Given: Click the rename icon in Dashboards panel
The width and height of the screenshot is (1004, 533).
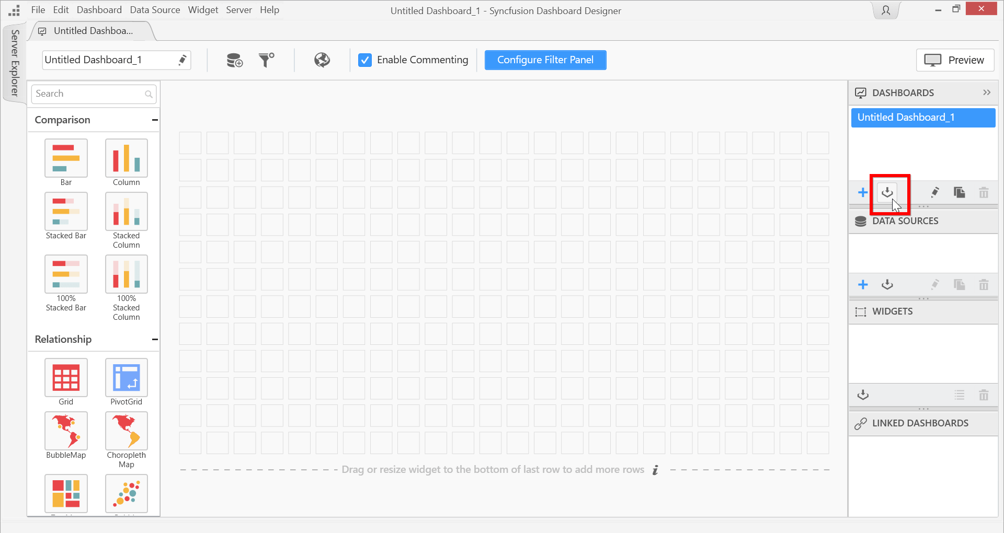Looking at the screenshot, I should point(935,193).
